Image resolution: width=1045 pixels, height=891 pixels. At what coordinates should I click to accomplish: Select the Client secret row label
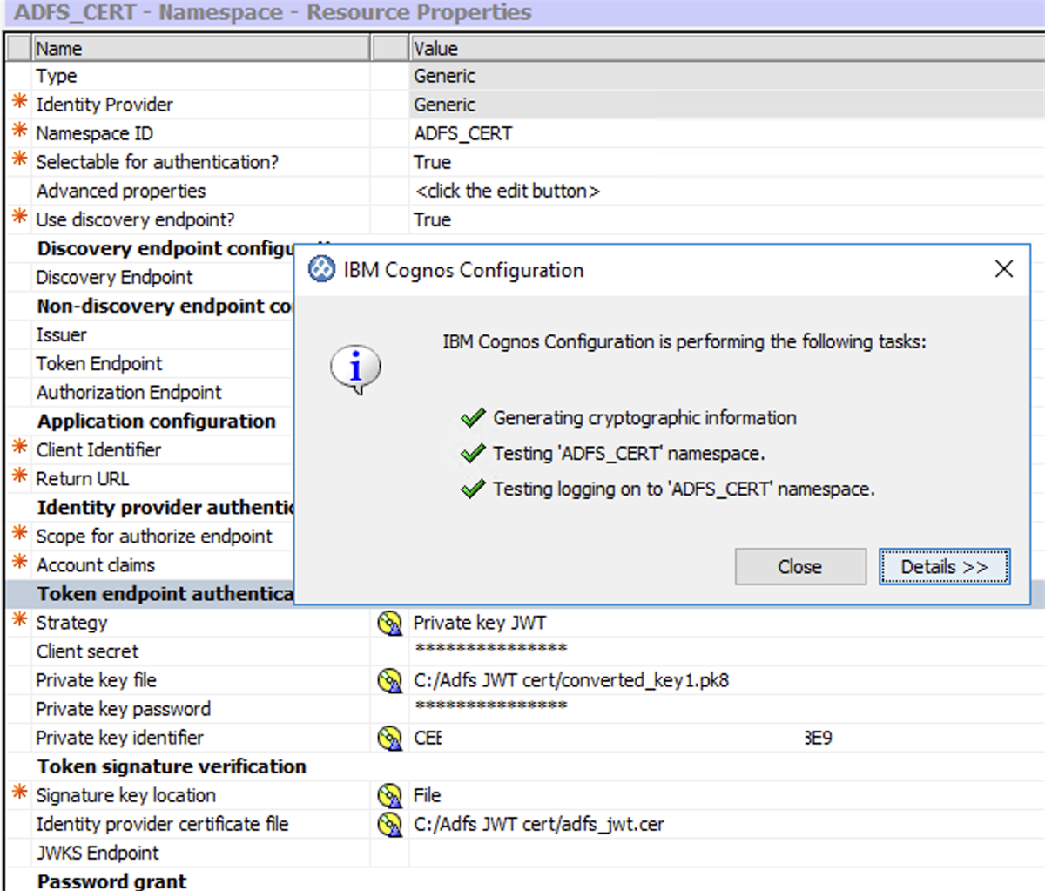point(87,651)
